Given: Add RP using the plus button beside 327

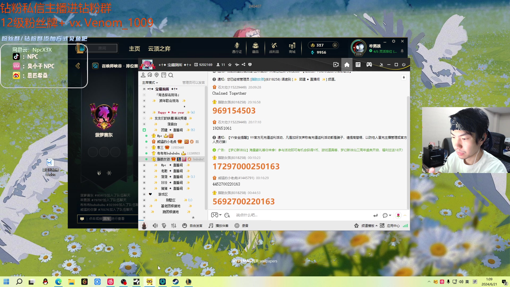Looking at the screenshot, I should pos(335,45).
